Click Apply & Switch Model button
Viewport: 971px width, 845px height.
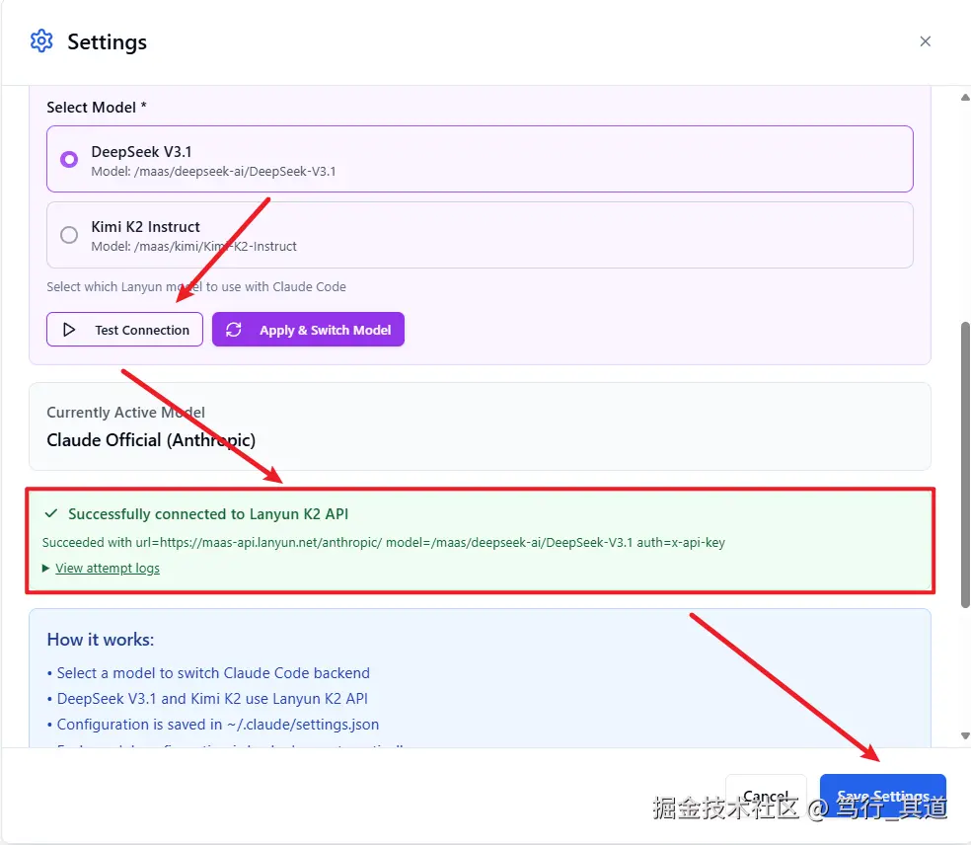coord(308,330)
